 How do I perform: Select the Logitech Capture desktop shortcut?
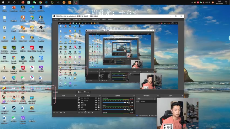pos(23,120)
